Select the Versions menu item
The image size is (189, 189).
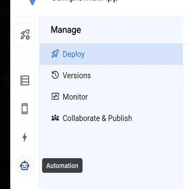coord(111,76)
